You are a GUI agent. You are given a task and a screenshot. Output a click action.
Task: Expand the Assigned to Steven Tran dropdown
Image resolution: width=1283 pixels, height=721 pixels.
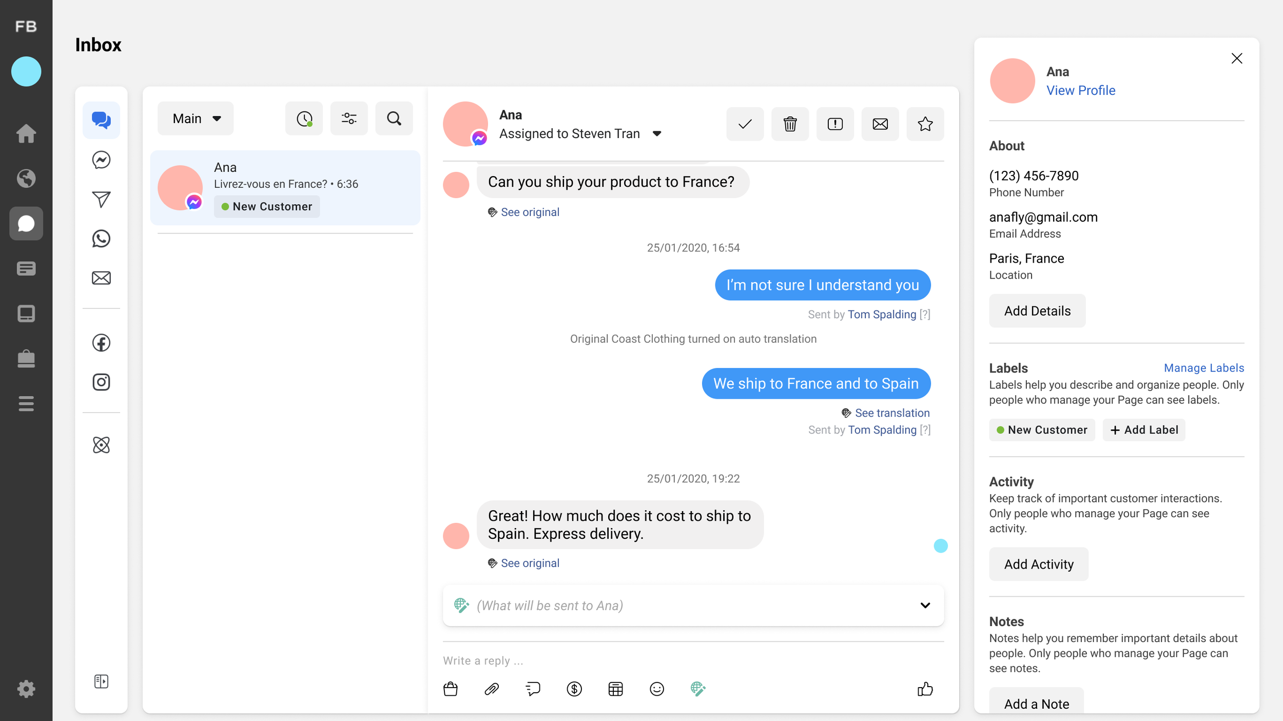coord(657,134)
